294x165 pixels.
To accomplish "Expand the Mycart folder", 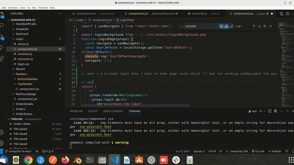I will pos(20,69).
